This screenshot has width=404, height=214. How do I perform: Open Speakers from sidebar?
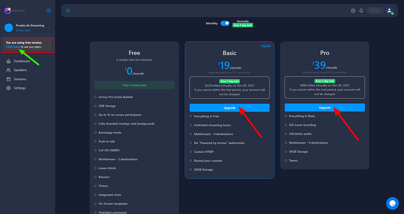click(21, 70)
